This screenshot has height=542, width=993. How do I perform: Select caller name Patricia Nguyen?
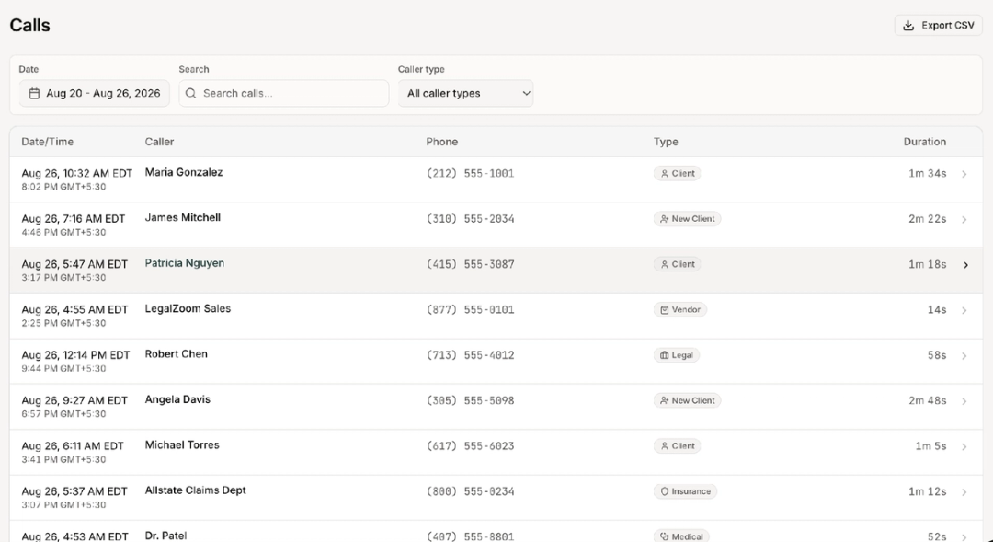185,263
